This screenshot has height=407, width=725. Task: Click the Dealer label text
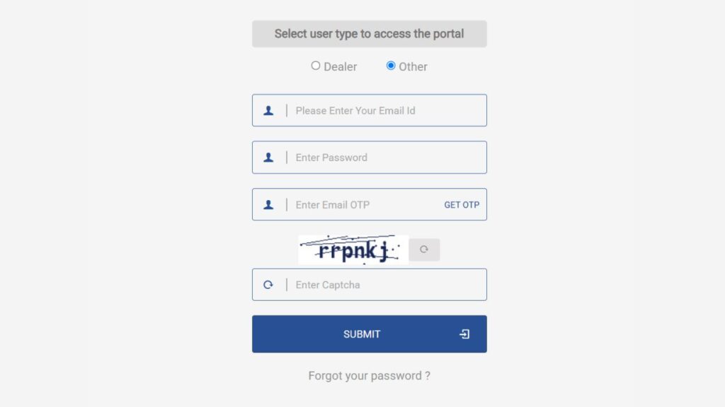click(341, 67)
